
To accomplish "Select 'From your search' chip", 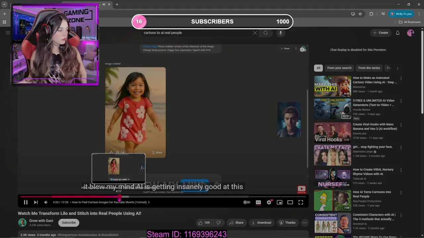I will coord(339,68).
